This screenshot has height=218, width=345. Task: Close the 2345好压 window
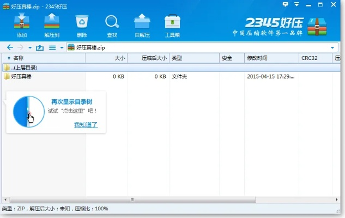coord(334,4)
